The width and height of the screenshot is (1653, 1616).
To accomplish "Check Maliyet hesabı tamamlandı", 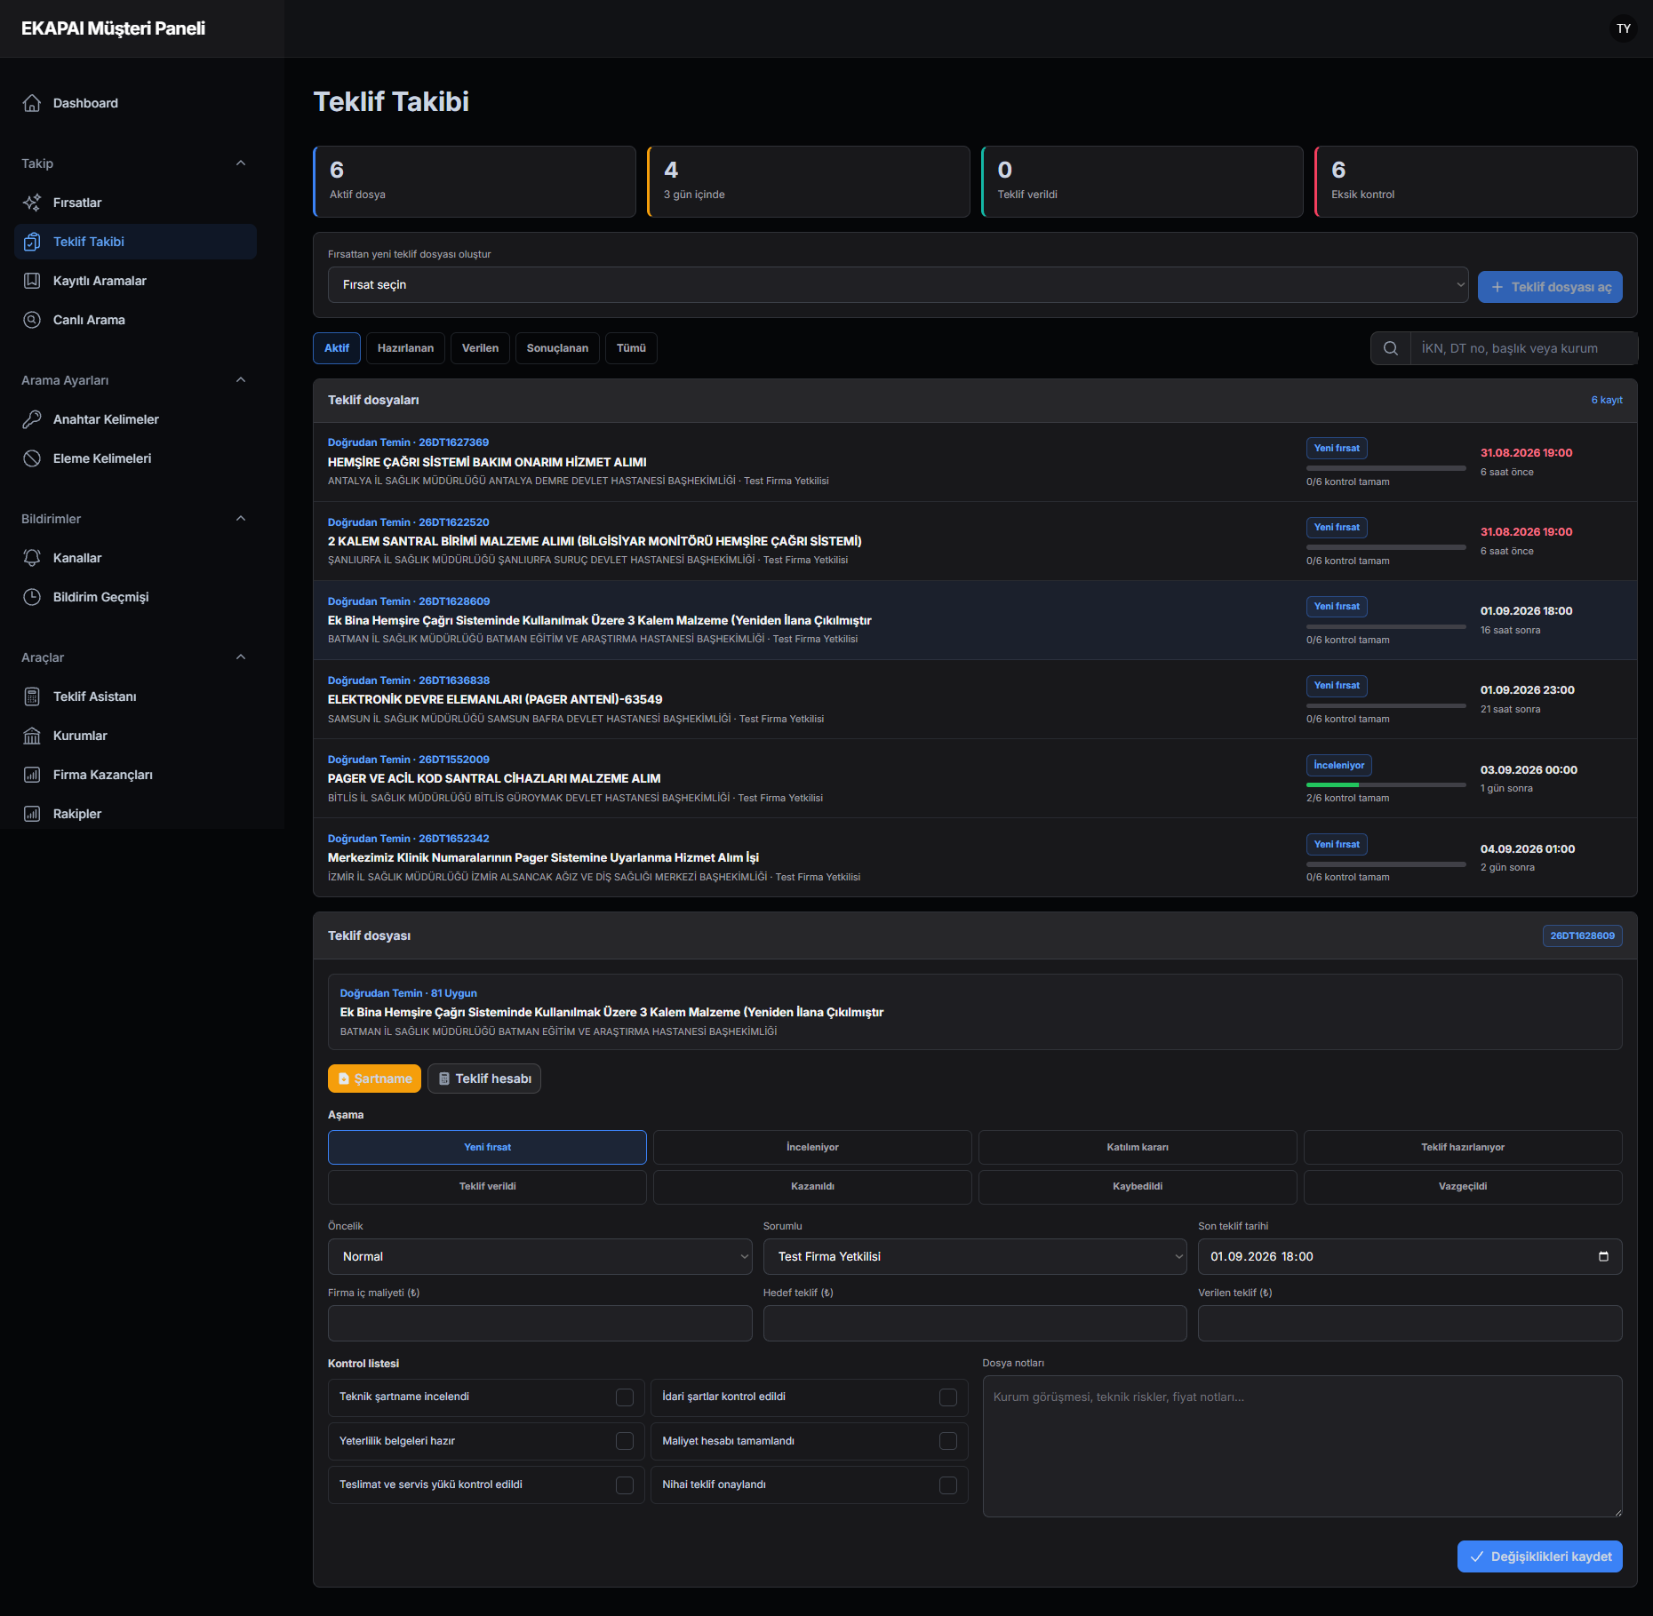I will [x=948, y=1441].
